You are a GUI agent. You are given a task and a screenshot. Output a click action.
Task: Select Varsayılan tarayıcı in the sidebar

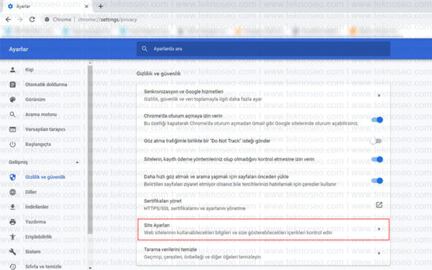pyautogui.click(x=45, y=129)
